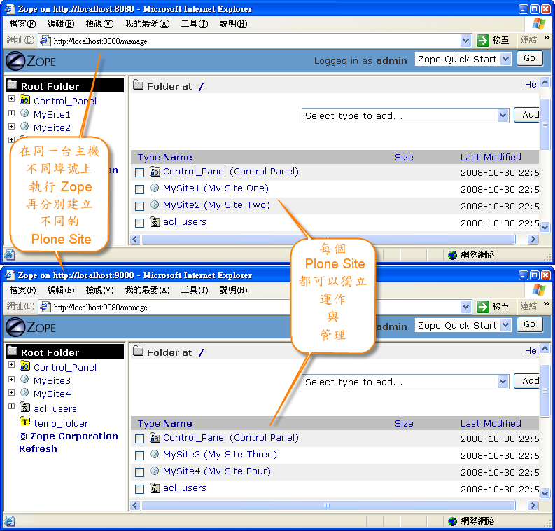Image resolution: width=555 pixels, height=531 pixels.
Task: Click Control_Panel icon in port 8080 tree
Action: click(24, 99)
